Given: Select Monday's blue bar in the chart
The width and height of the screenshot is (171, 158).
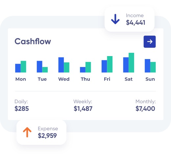Looking at the screenshot, I should coord(18,68).
